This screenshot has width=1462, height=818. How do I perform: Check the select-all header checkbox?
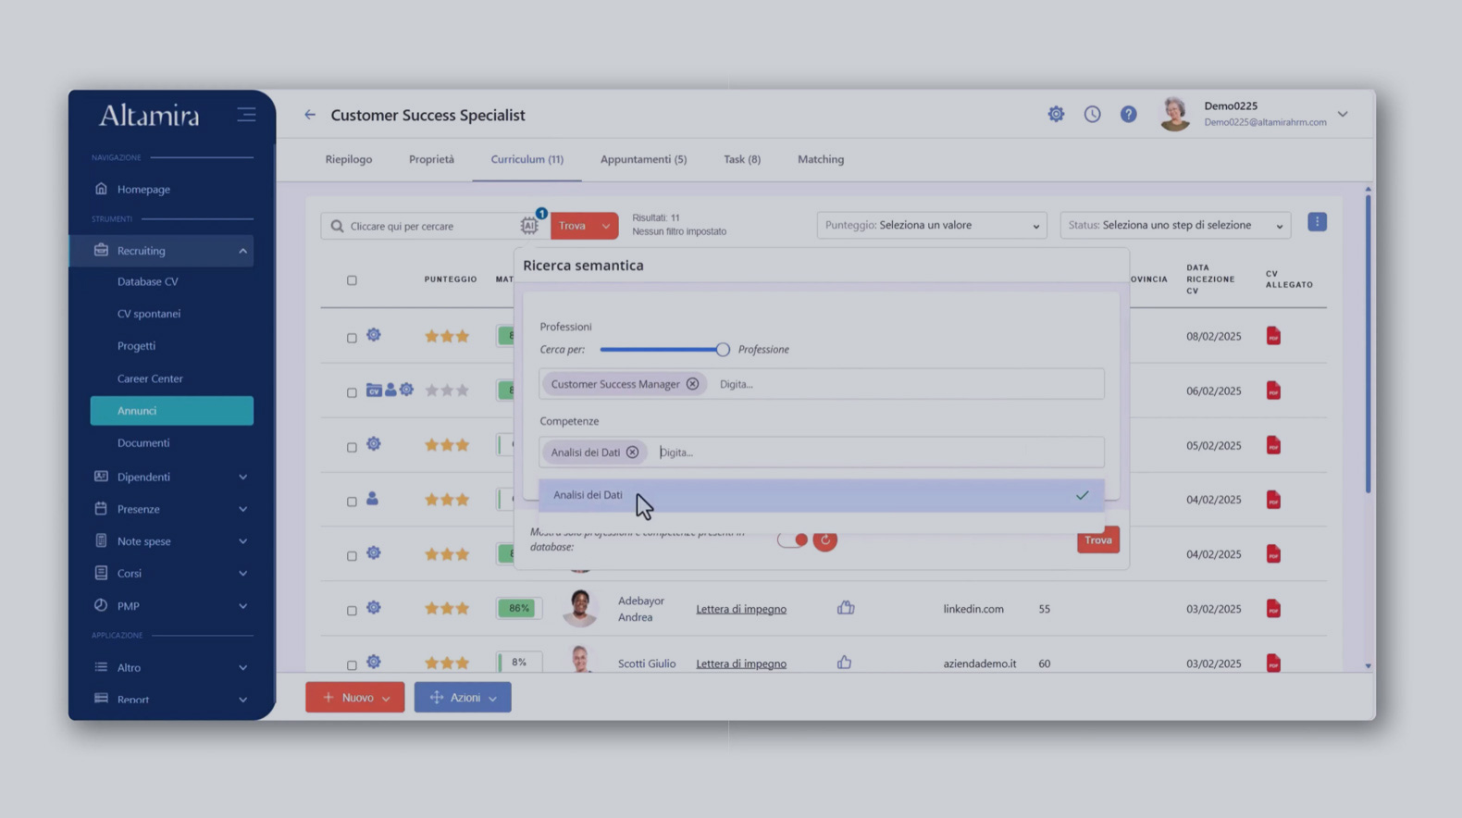(352, 280)
